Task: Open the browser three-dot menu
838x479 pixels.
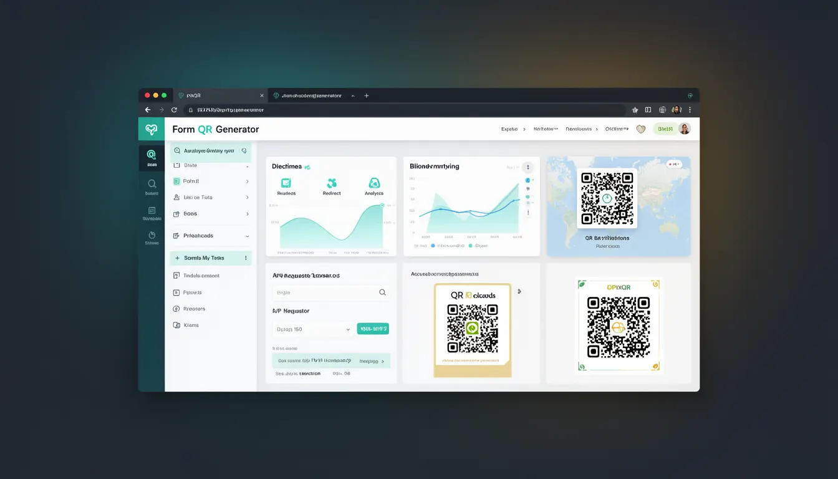Action: tap(690, 110)
